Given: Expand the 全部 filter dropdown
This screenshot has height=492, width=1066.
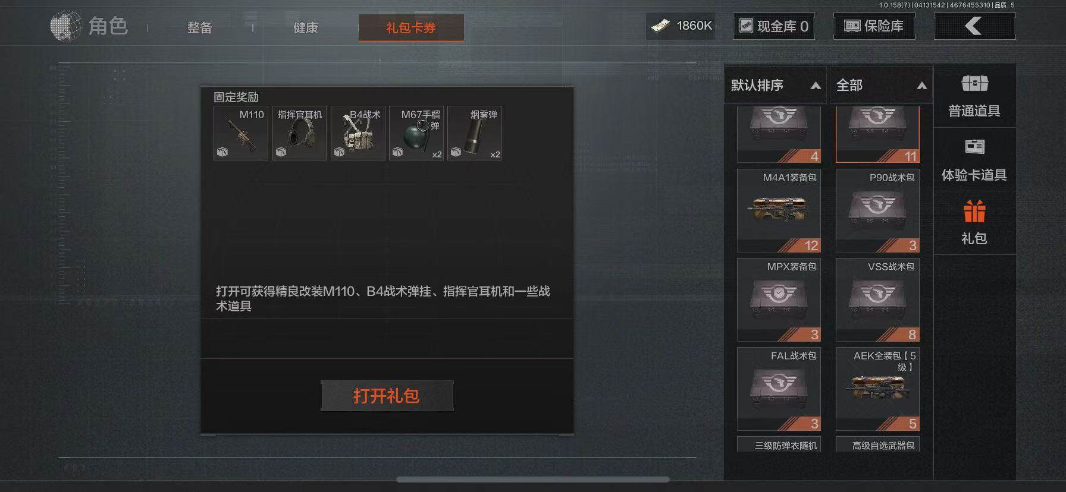Looking at the screenshot, I should (881, 86).
